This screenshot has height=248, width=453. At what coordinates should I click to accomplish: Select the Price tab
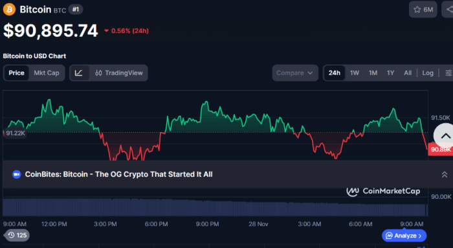point(16,73)
